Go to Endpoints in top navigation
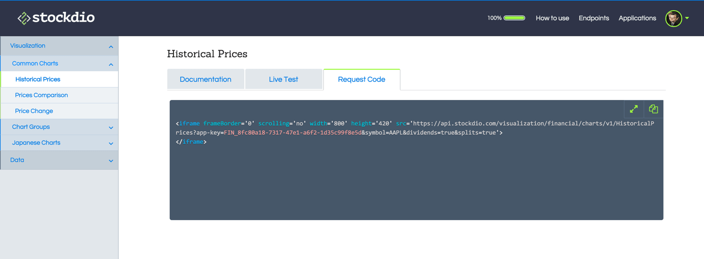 tap(594, 18)
